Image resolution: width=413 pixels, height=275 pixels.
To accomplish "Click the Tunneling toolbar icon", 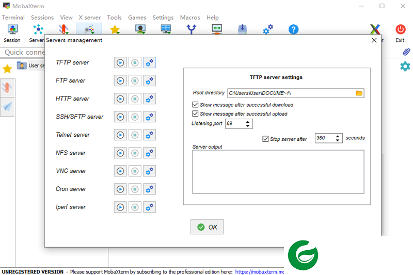I will tap(217, 29).
